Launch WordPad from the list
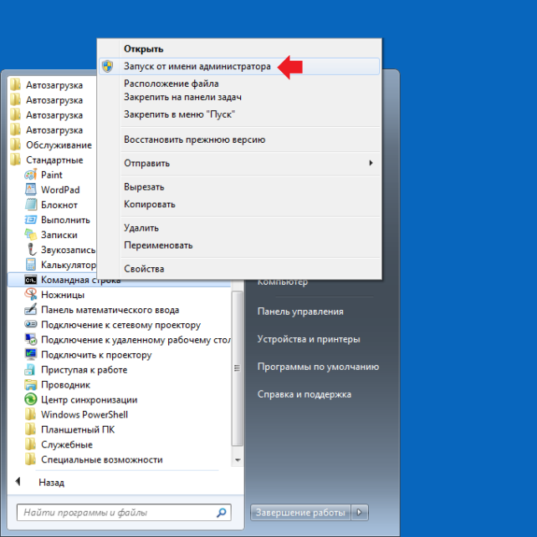This screenshot has width=537, height=537. pos(60,190)
